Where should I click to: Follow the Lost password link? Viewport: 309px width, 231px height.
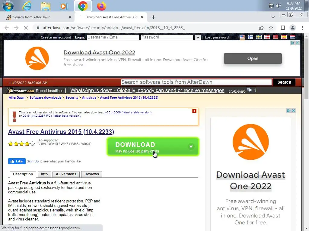point(217,37)
